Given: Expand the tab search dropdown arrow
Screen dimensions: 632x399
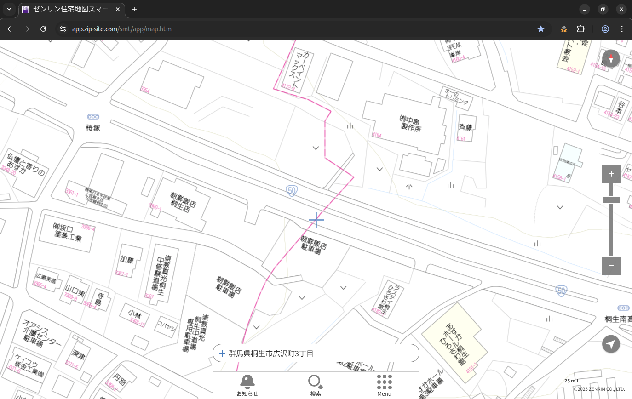Looking at the screenshot, I should (x=9, y=9).
